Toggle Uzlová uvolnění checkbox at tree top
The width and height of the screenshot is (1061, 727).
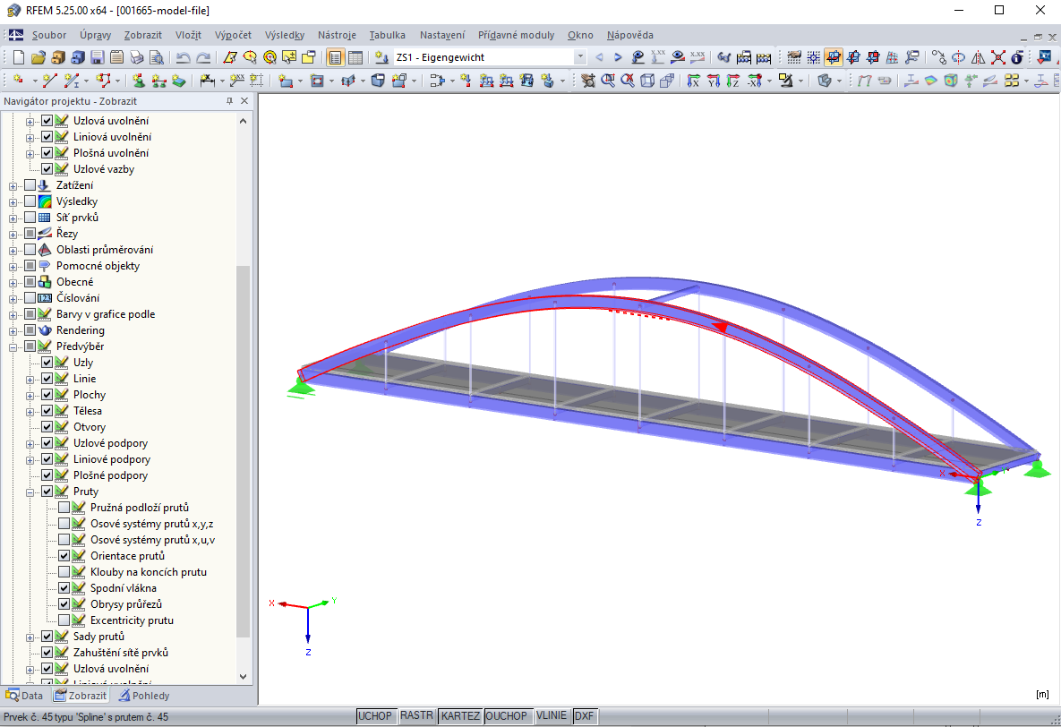47,121
